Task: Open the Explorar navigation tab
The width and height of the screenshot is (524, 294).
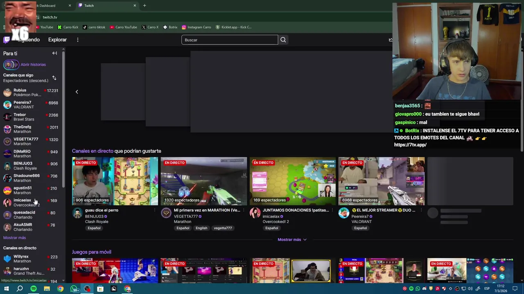Action: 57,40
